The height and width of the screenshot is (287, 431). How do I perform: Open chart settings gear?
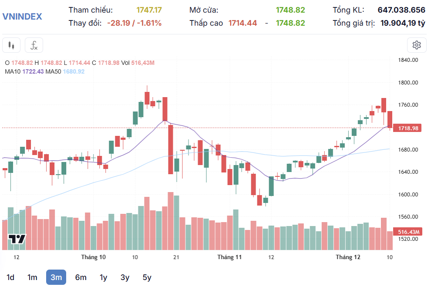pyautogui.click(x=417, y=45)
